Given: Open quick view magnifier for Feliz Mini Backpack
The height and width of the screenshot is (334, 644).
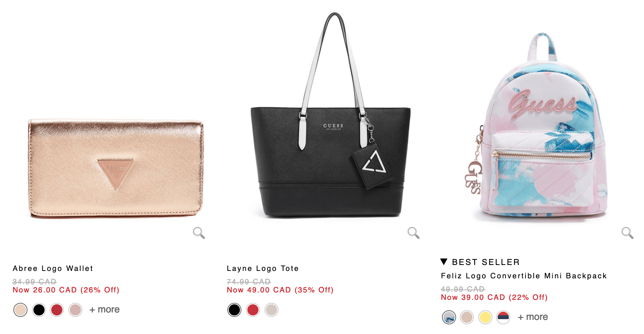Looking at the screenshot, I should pos(627,233).
